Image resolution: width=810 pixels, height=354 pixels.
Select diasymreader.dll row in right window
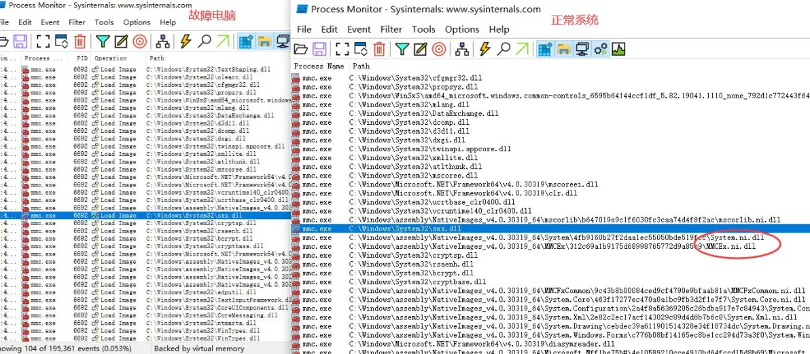coord(550,343)
